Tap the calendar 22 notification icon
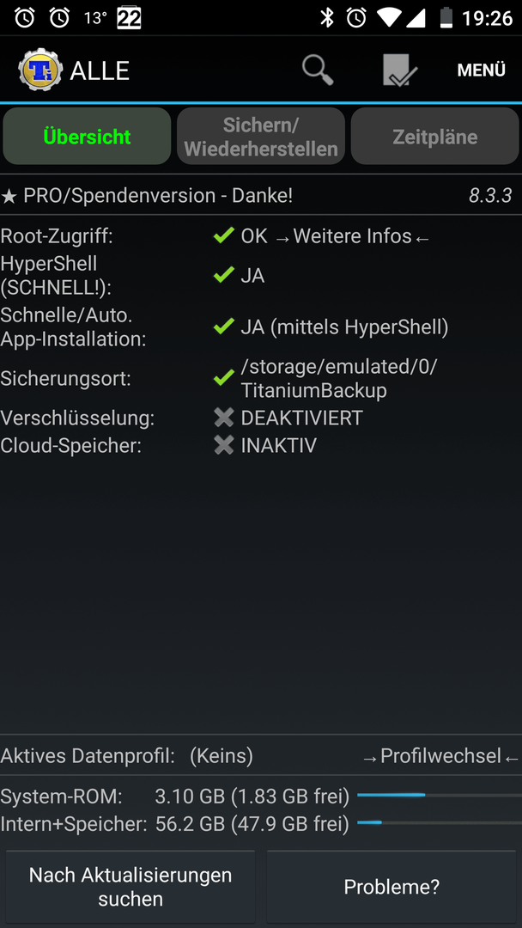Image resolution: width=522 pixels, height=928 pixels. [x=129, y=18]
